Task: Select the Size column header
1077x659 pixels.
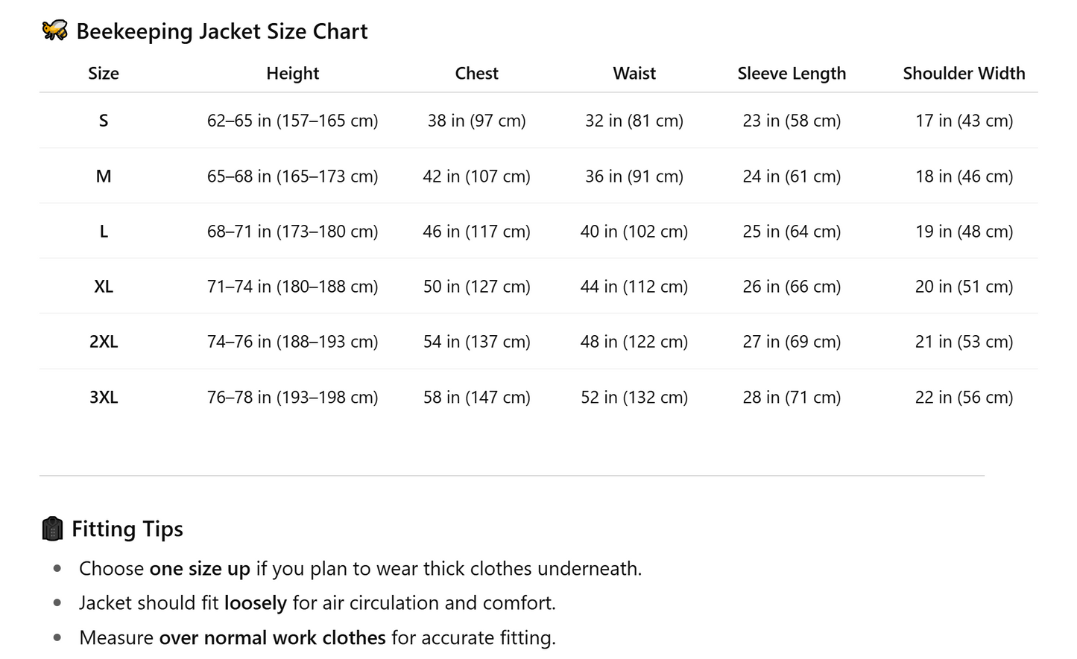Action: click(x=104, y=73)
